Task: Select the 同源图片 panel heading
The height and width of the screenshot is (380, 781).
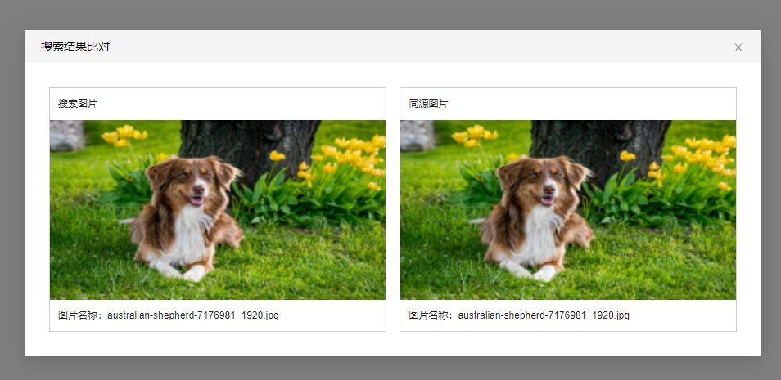Action: click(x=429, y=104)
